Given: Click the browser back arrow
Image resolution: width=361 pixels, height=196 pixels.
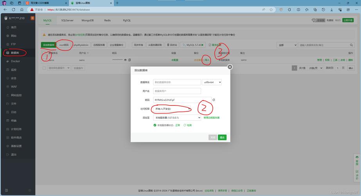Looking at the screenshot, I should (x=5, y=10).
